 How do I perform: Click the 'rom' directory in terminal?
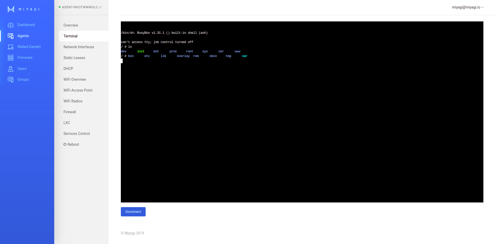click(196, 56)
